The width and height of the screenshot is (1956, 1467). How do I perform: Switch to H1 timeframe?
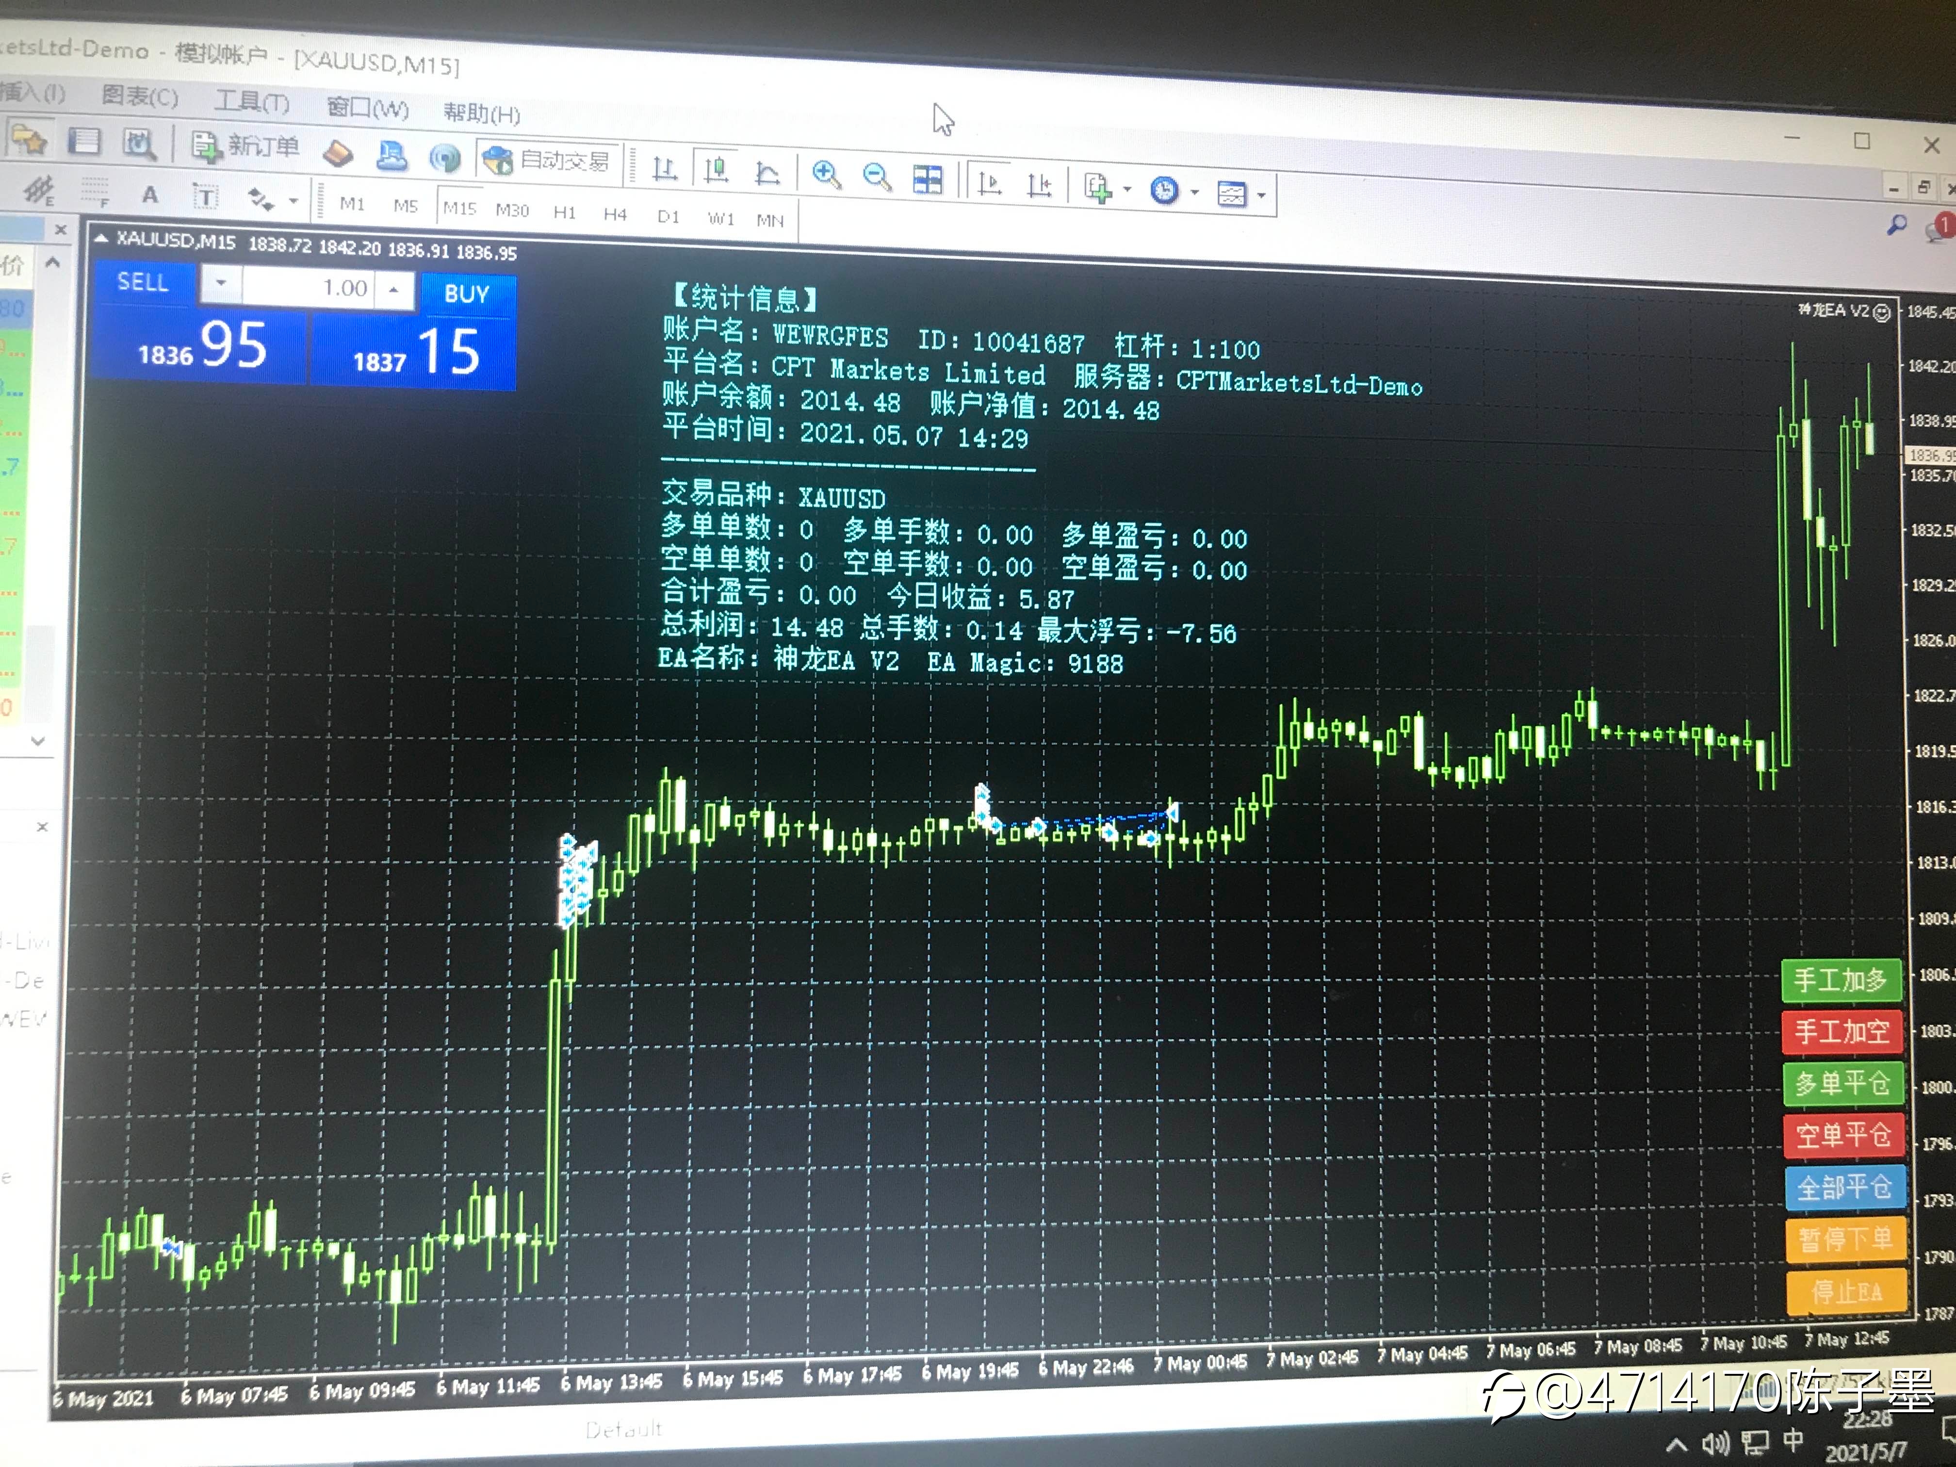pyautogui.click(x=564, y=212)
